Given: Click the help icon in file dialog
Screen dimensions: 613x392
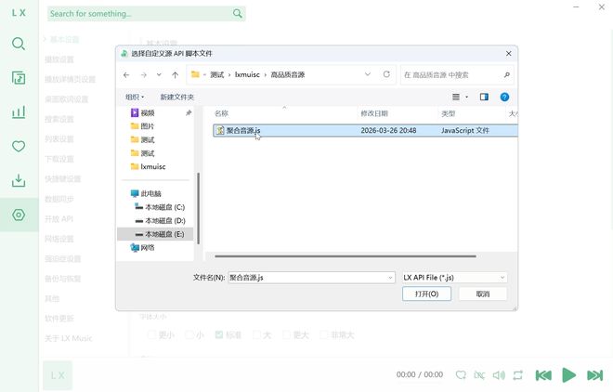Looking at the screenshot, I should pyautogui.click(x=504, y=97).
